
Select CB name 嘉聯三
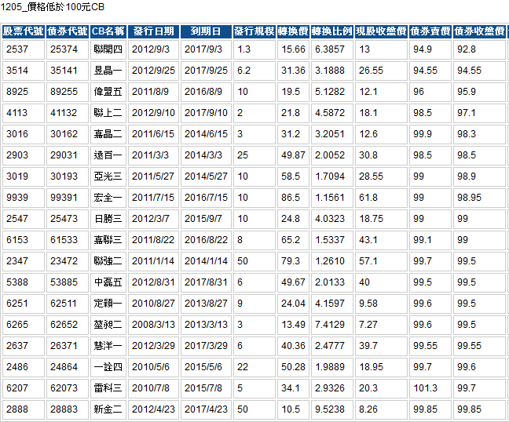pyautogui.click(x=108, y=240)
